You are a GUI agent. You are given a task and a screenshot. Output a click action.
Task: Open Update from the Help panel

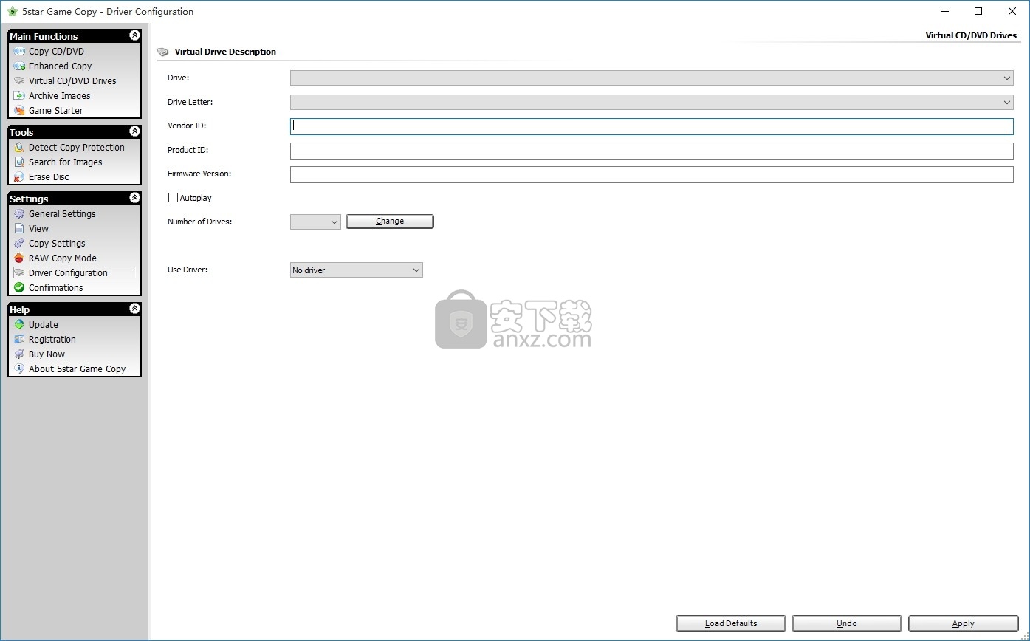click(x=43, y=324)
